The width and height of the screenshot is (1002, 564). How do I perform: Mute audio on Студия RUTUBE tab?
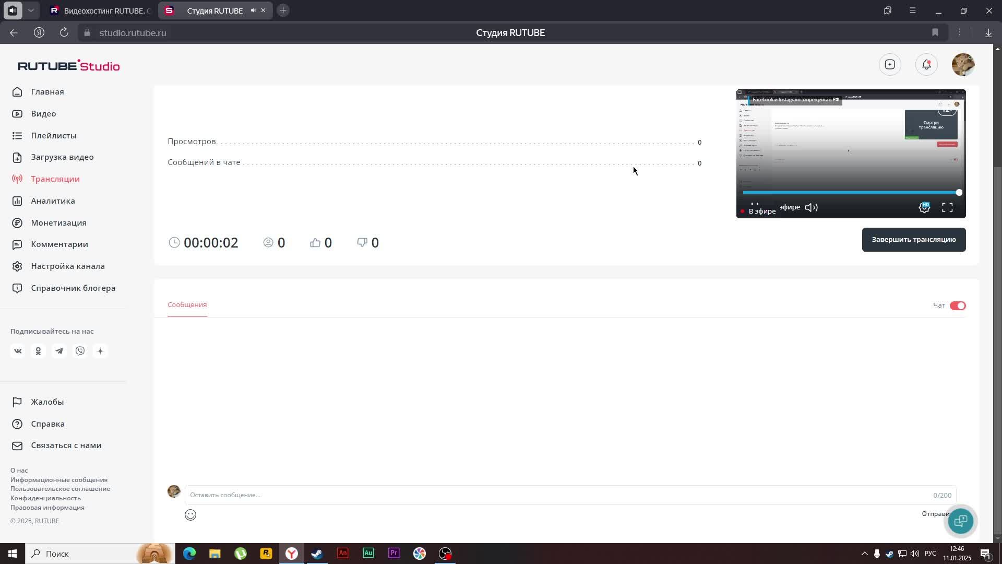click(x=253, y=10)
